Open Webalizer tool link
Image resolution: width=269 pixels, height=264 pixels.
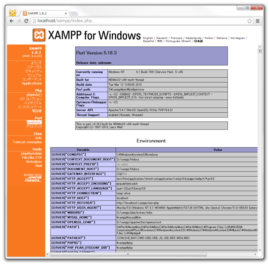[x=34, y=161]
